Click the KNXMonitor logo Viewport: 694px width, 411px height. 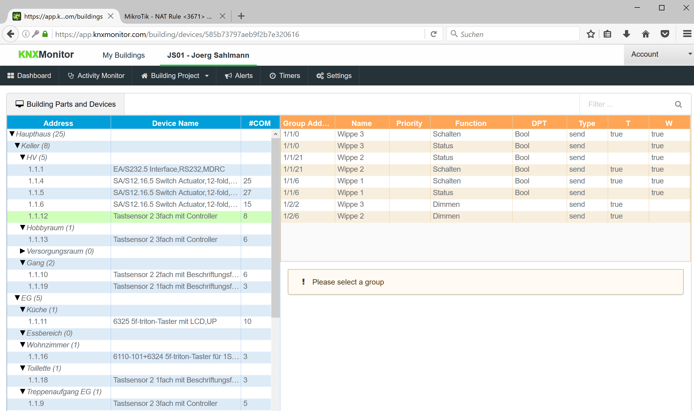pyautogui.click(x=46, y=55)
